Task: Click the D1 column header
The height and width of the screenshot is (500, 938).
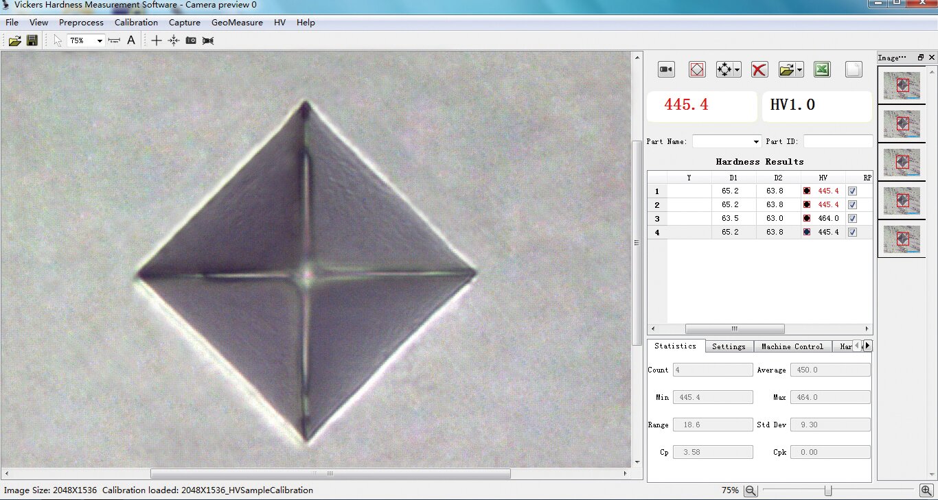Action: click(734, 178)
